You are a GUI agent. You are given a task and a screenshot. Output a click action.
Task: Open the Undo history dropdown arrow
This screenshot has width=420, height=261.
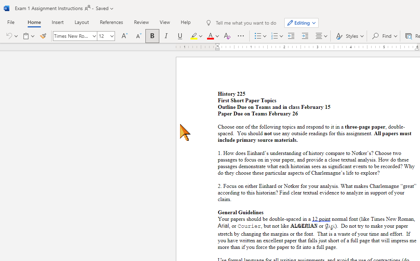[16, 36]
